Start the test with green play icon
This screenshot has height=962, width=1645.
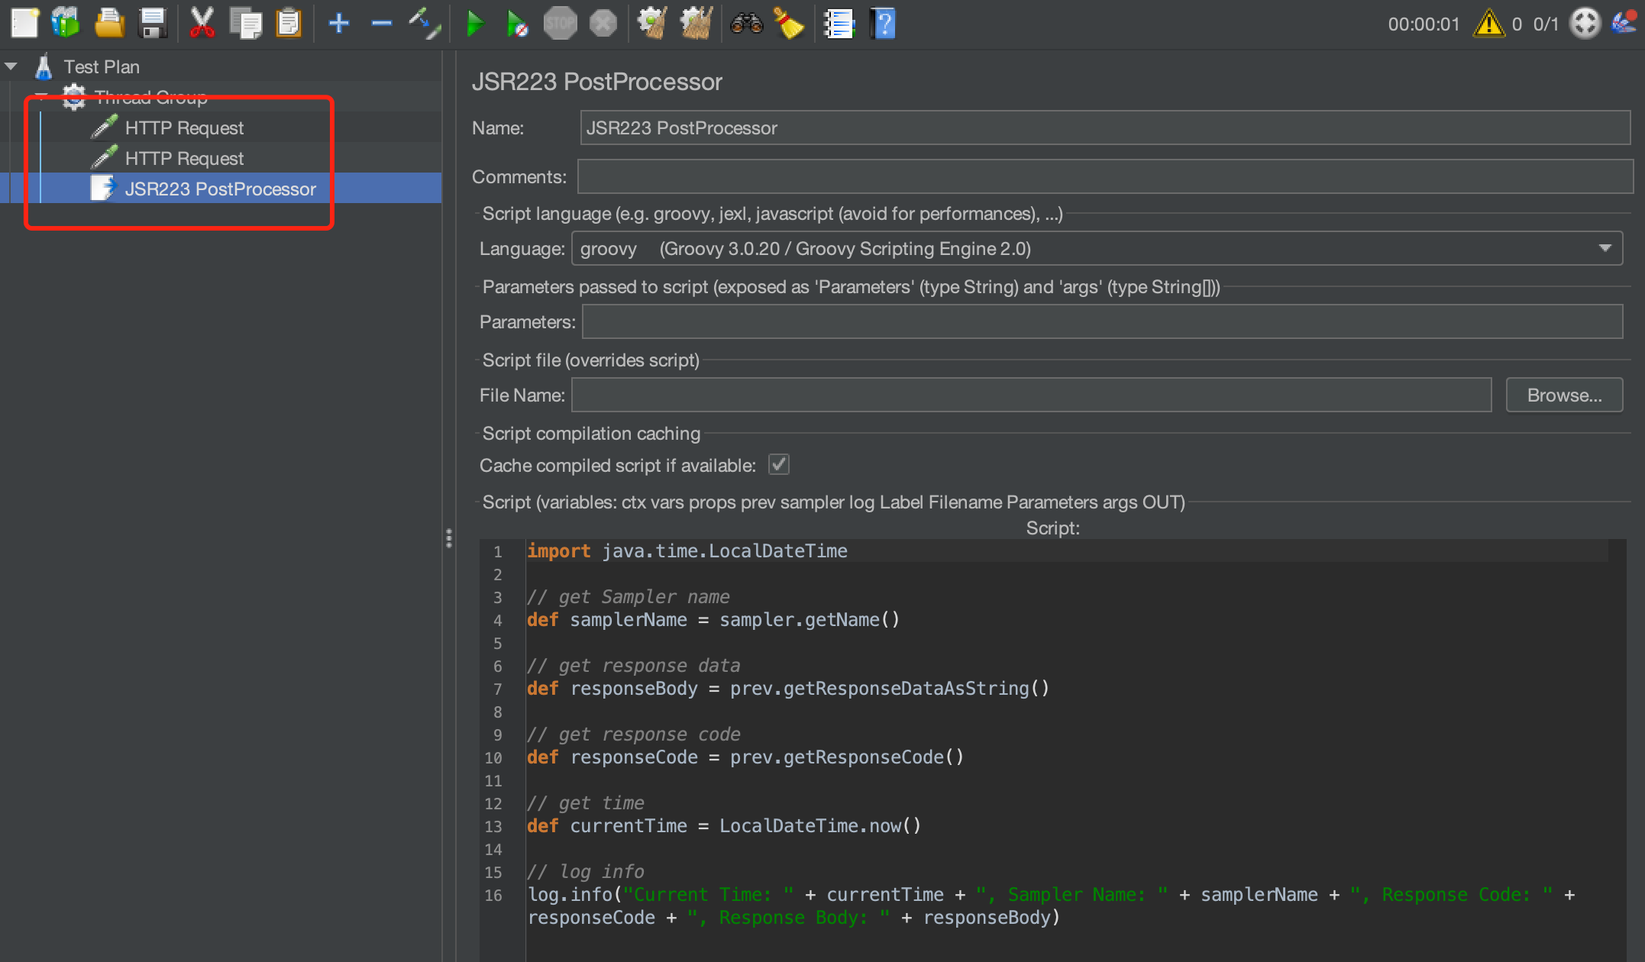point(475,23)
